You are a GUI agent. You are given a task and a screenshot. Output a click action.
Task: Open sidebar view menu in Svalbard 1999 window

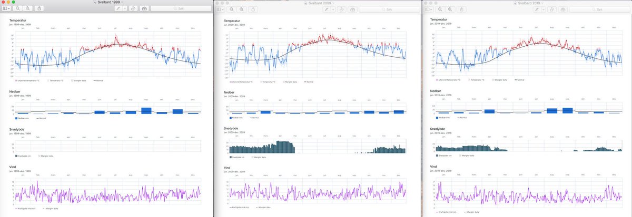6,8
